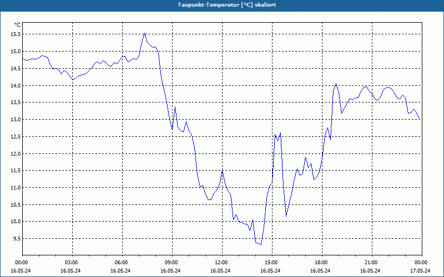Pick the 13,0 y-axis label
444x277 pixels.
point(16,119)
